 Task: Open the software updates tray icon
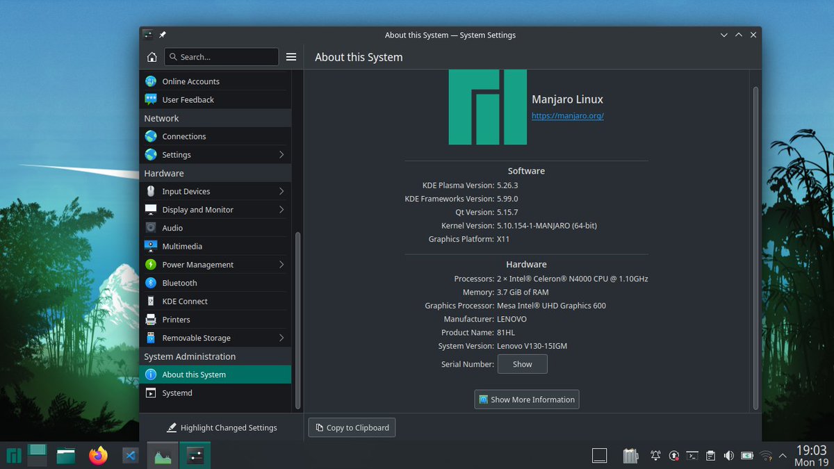click(x=673, y=456)
